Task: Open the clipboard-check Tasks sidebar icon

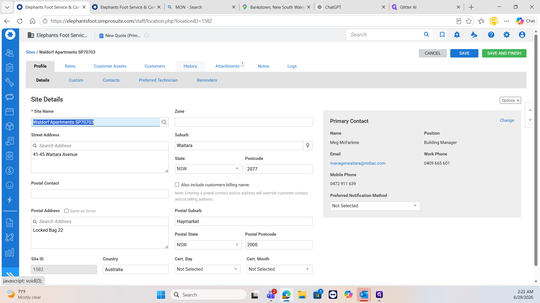Action: pyautogui.click(x=10, y=156)
